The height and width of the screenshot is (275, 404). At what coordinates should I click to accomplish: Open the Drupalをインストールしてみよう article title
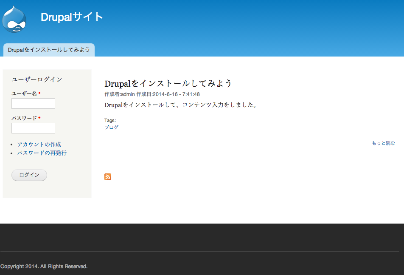[x=168, y=83]
